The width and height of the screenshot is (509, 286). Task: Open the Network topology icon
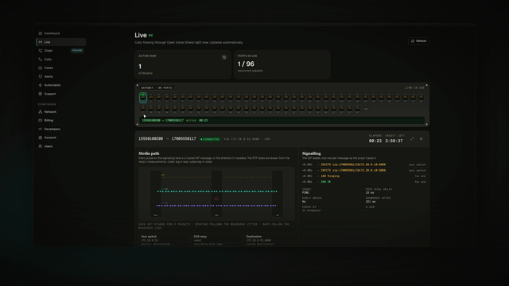click(x=41, y=111)
